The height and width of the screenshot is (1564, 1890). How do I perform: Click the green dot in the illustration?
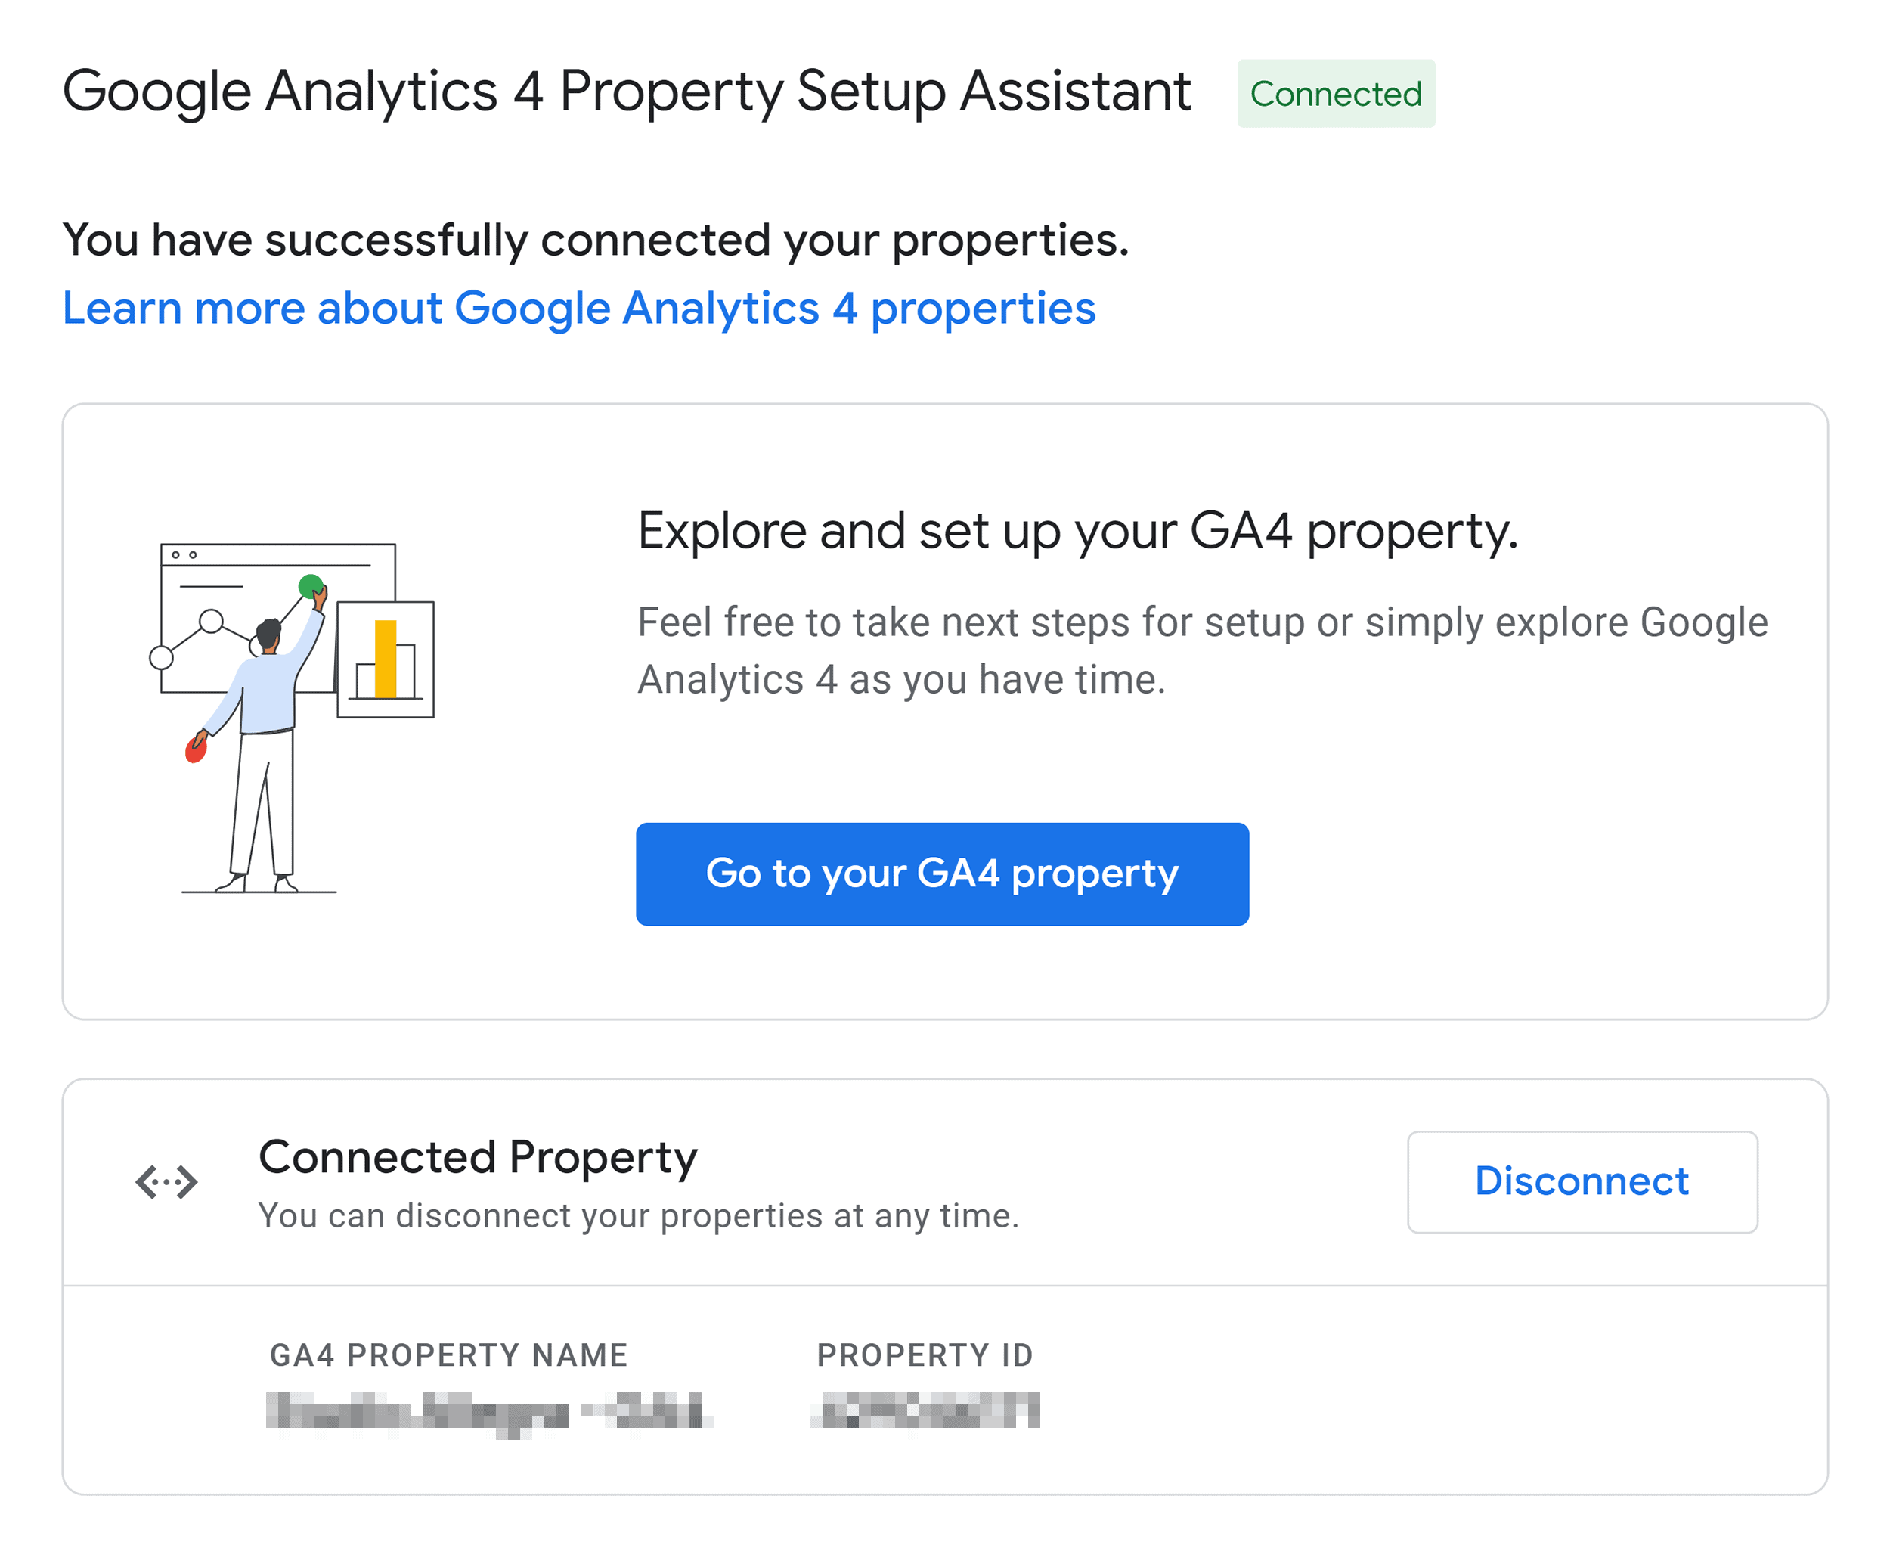coord(311,586)
